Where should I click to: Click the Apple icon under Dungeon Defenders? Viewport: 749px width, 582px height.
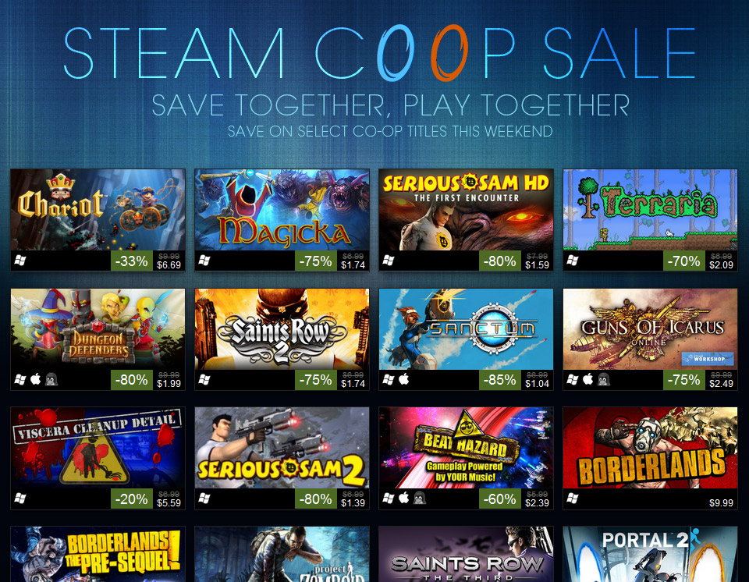click(36, 379)
